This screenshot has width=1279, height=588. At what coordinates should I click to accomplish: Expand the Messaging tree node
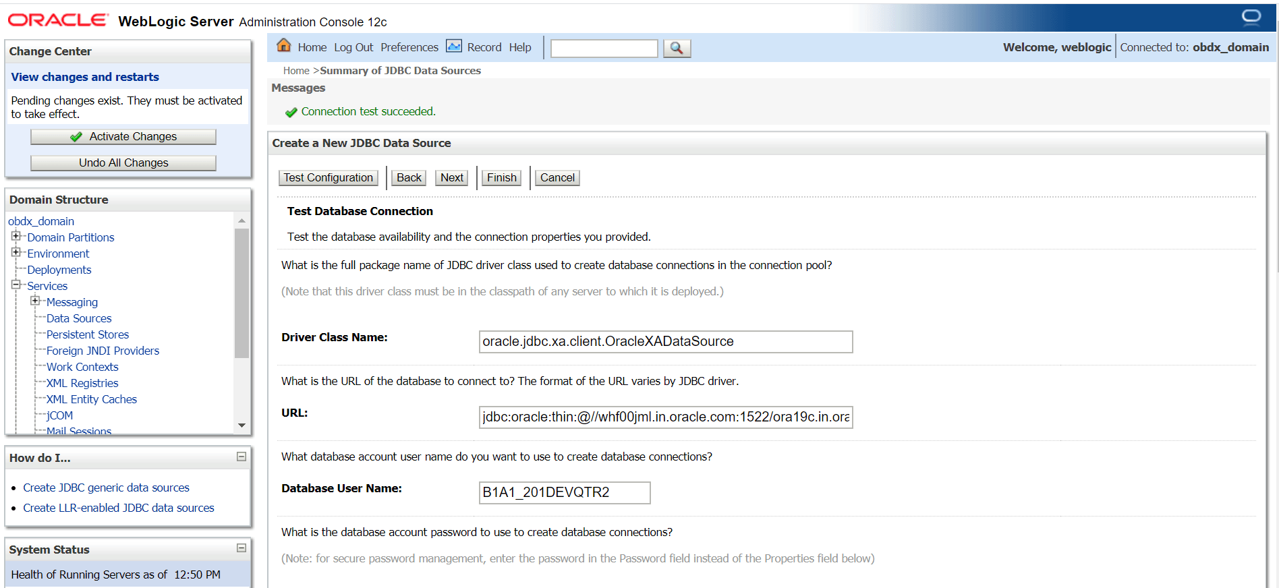[x=35, y=301]
